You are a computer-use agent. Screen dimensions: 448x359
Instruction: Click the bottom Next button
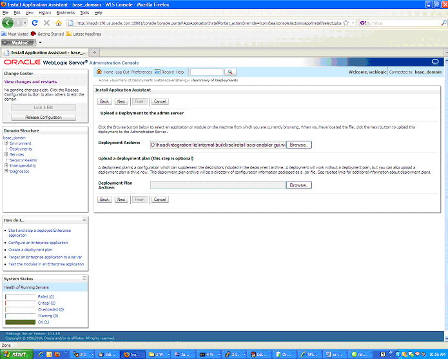pos(121,200)
